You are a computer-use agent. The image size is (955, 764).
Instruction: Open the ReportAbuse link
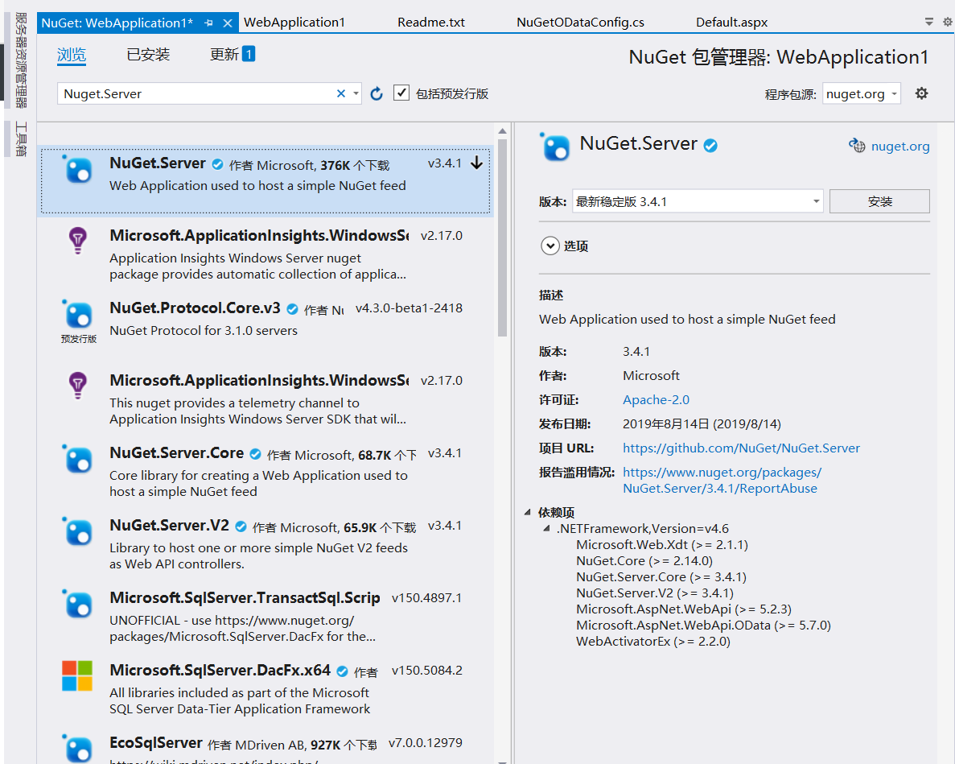[722, 480]
